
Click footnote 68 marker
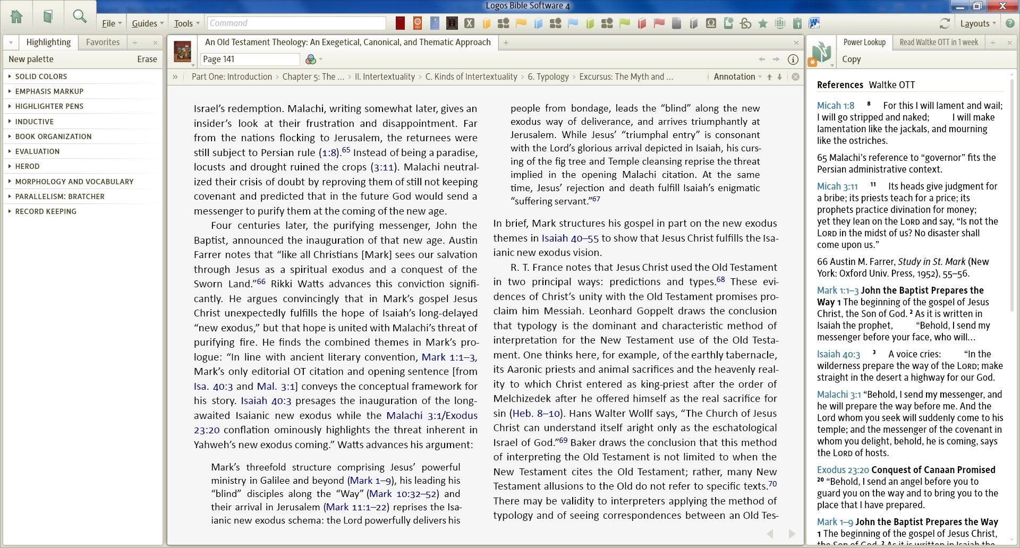720,279
